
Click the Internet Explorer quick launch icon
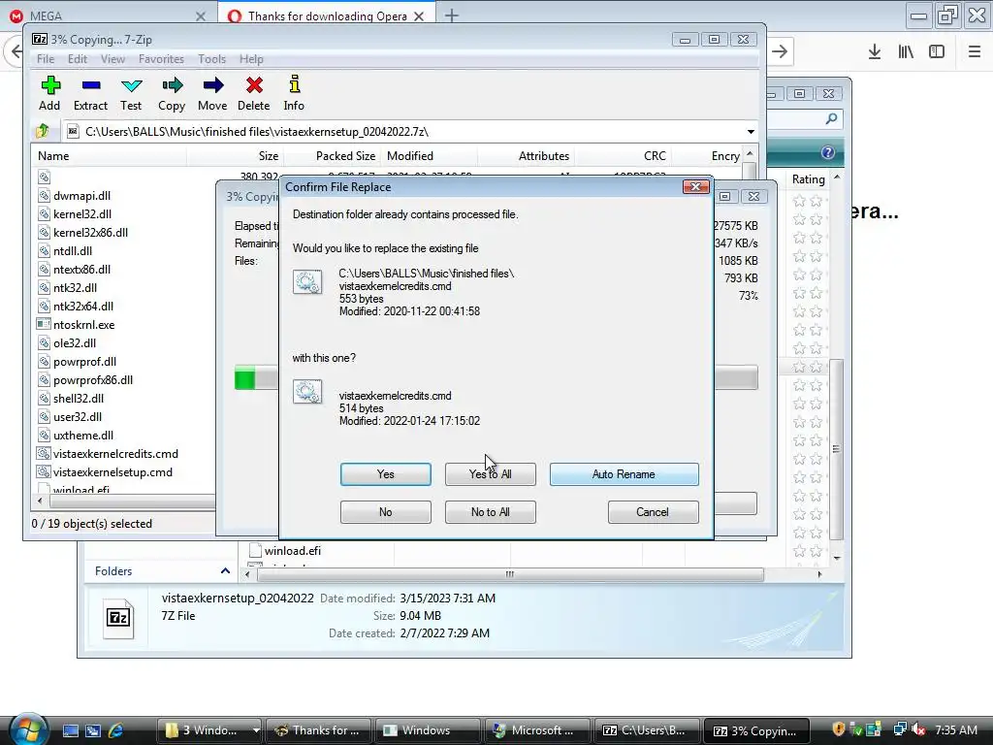[x=116, y=730]
